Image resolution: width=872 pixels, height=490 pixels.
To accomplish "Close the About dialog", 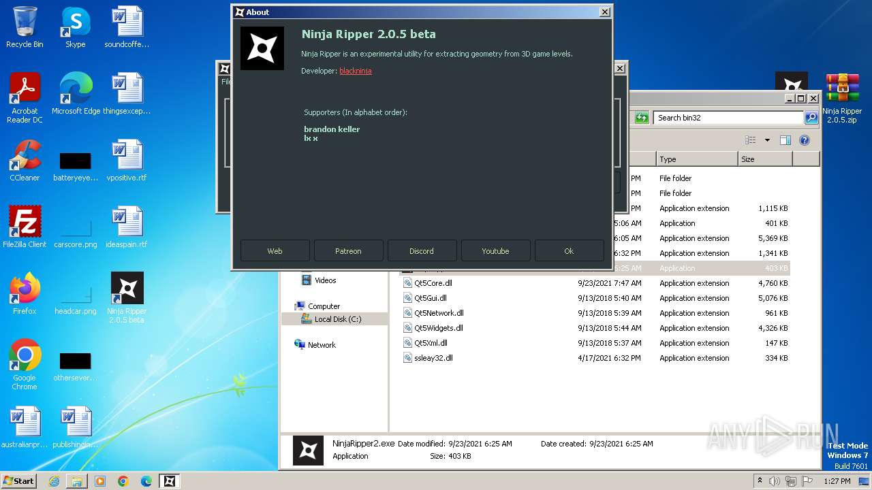I will (604, 12).
